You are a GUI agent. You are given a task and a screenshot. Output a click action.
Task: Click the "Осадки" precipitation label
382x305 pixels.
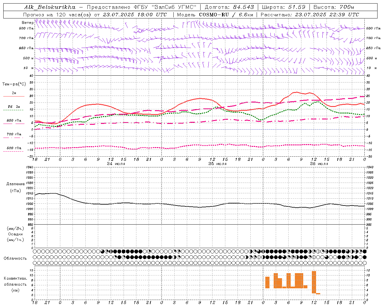click(16, 234)
